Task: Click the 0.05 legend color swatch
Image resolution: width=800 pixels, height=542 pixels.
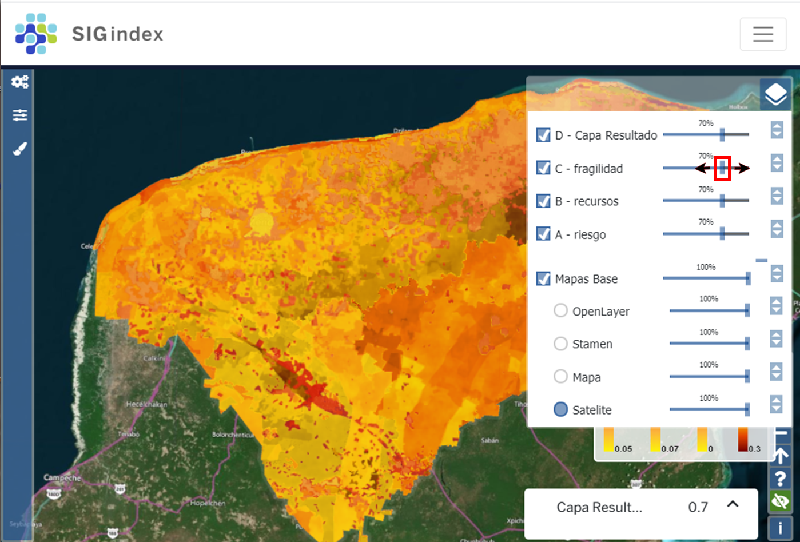Action: click(x=608, y=440)
